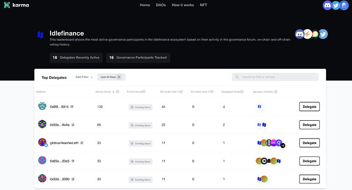Viewport: 352px width, 190px height.
Task: Open the Discord icon in the top navigation bar
Action: (x=328, y=6)
